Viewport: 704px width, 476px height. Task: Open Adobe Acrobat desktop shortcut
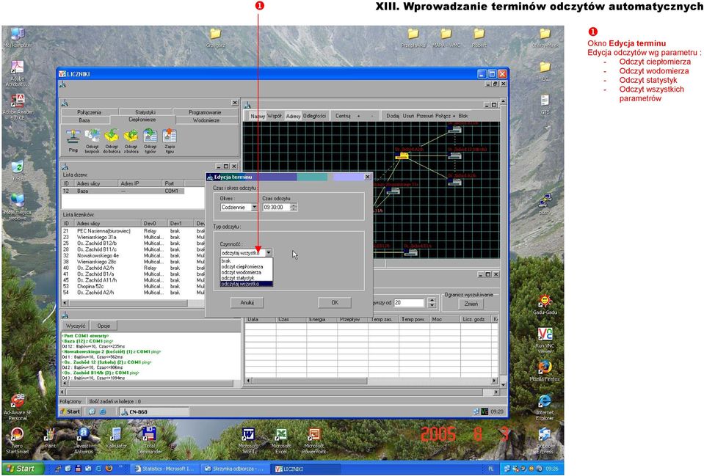[17, 73]
